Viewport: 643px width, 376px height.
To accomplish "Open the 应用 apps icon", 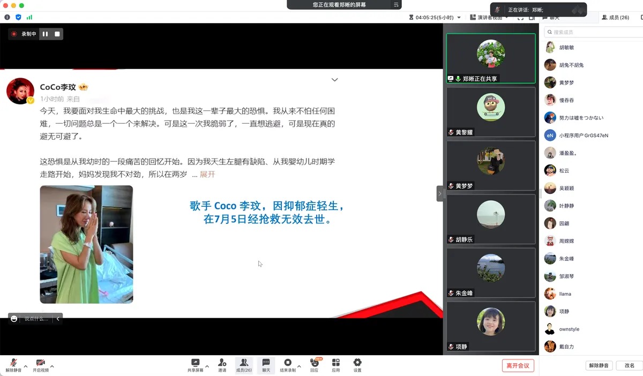I will pos(336,363).
